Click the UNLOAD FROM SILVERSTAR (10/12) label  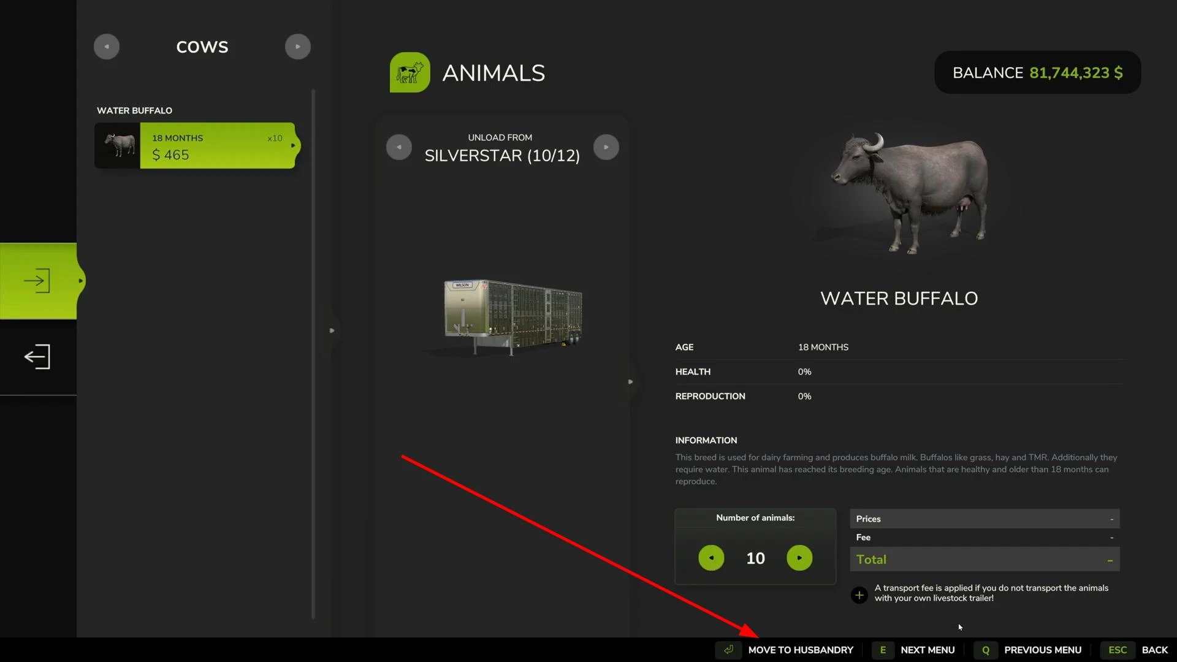[502, 148]
